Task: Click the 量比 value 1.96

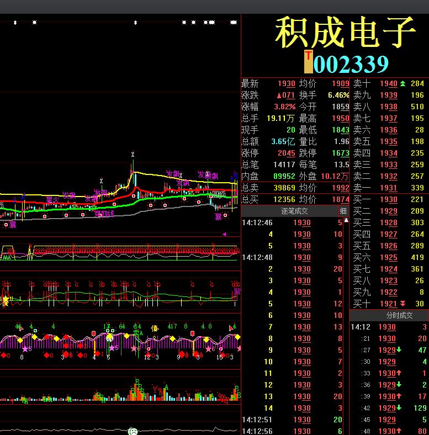Action: pyautogui.click(x=341, y=141)
